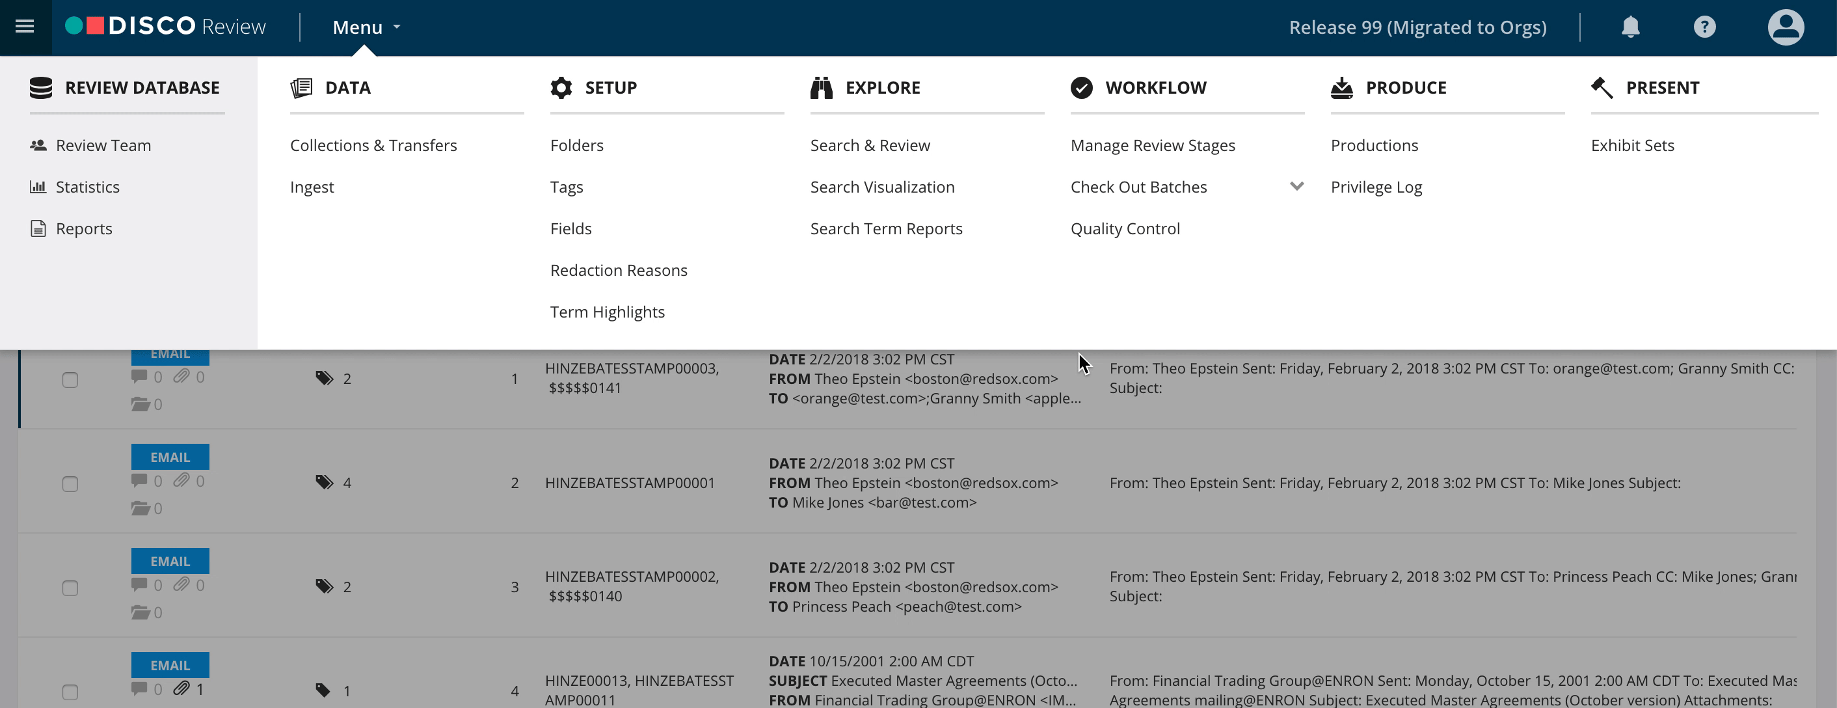This screenshot has width=1837, height=708.
Task: Open Manage Review Stages
Action: (1153, 145)
